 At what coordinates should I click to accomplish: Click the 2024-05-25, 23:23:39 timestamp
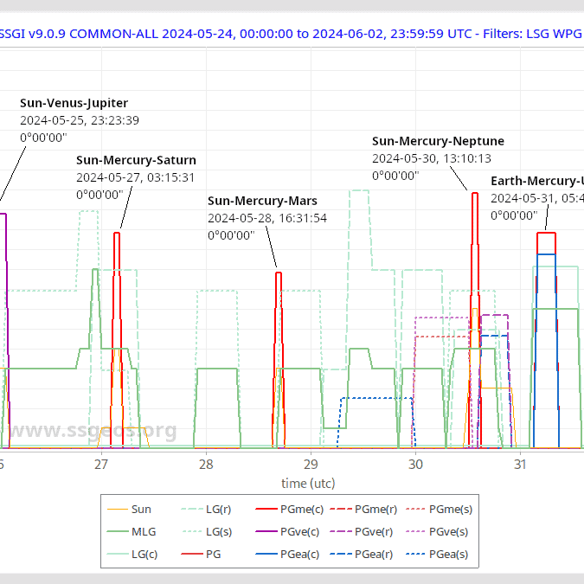80,120
